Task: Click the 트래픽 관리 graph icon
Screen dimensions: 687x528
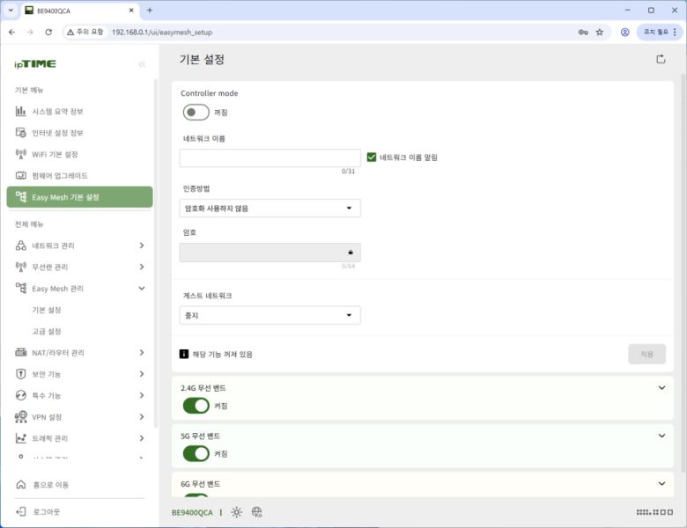Action: click(x=20, y=438)
